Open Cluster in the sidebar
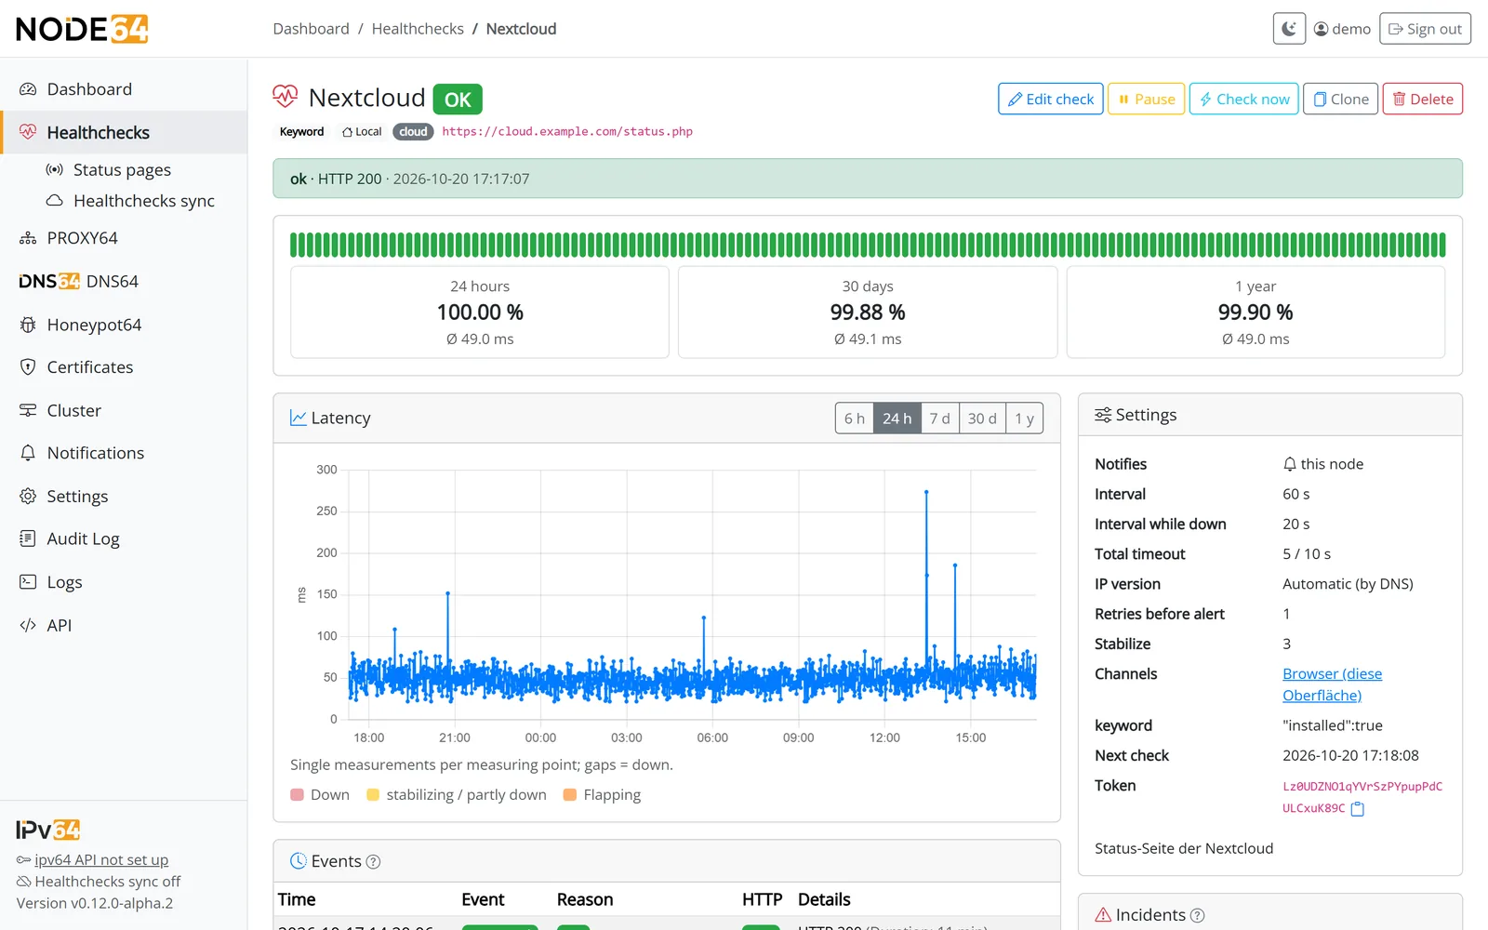The width and height of the screenshot is (1488, 930). click(x=124, y=410)
